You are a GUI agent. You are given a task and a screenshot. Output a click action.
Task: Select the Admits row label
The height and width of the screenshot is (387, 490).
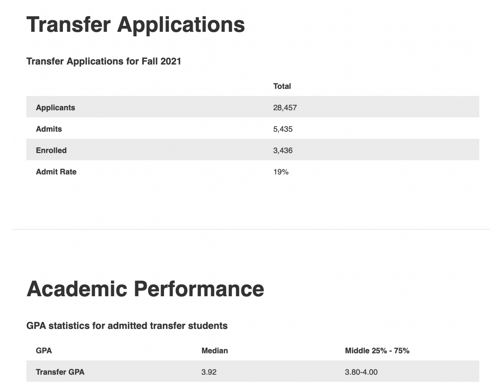(x=49, y=129)
